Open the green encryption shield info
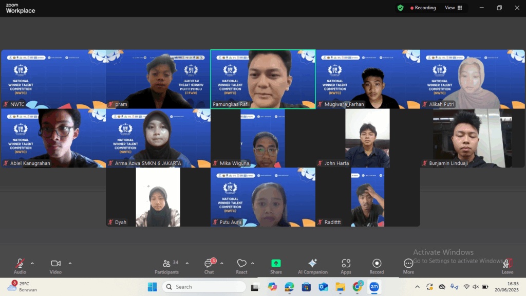The height and width of the screenshot is (296, 526). [400, 8]
